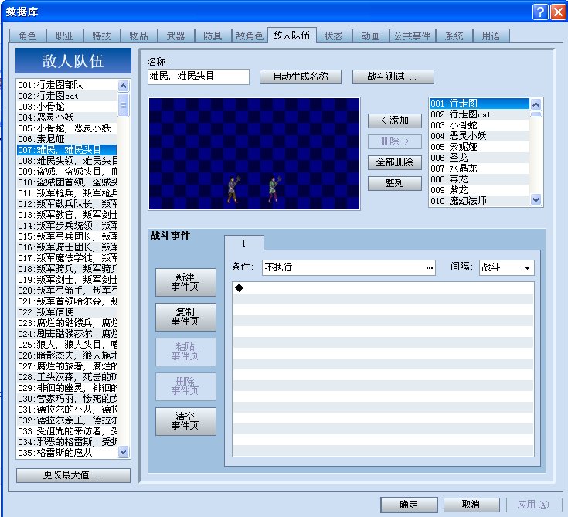Click the condition ellipsis button

coord(429,267)
